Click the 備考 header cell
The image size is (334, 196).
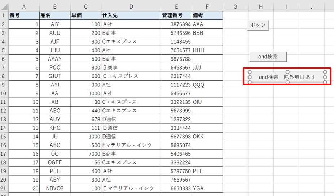tap(207, 15)
